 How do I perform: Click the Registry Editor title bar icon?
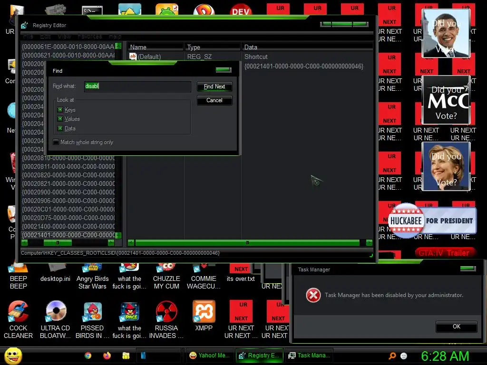click(24, 25)
